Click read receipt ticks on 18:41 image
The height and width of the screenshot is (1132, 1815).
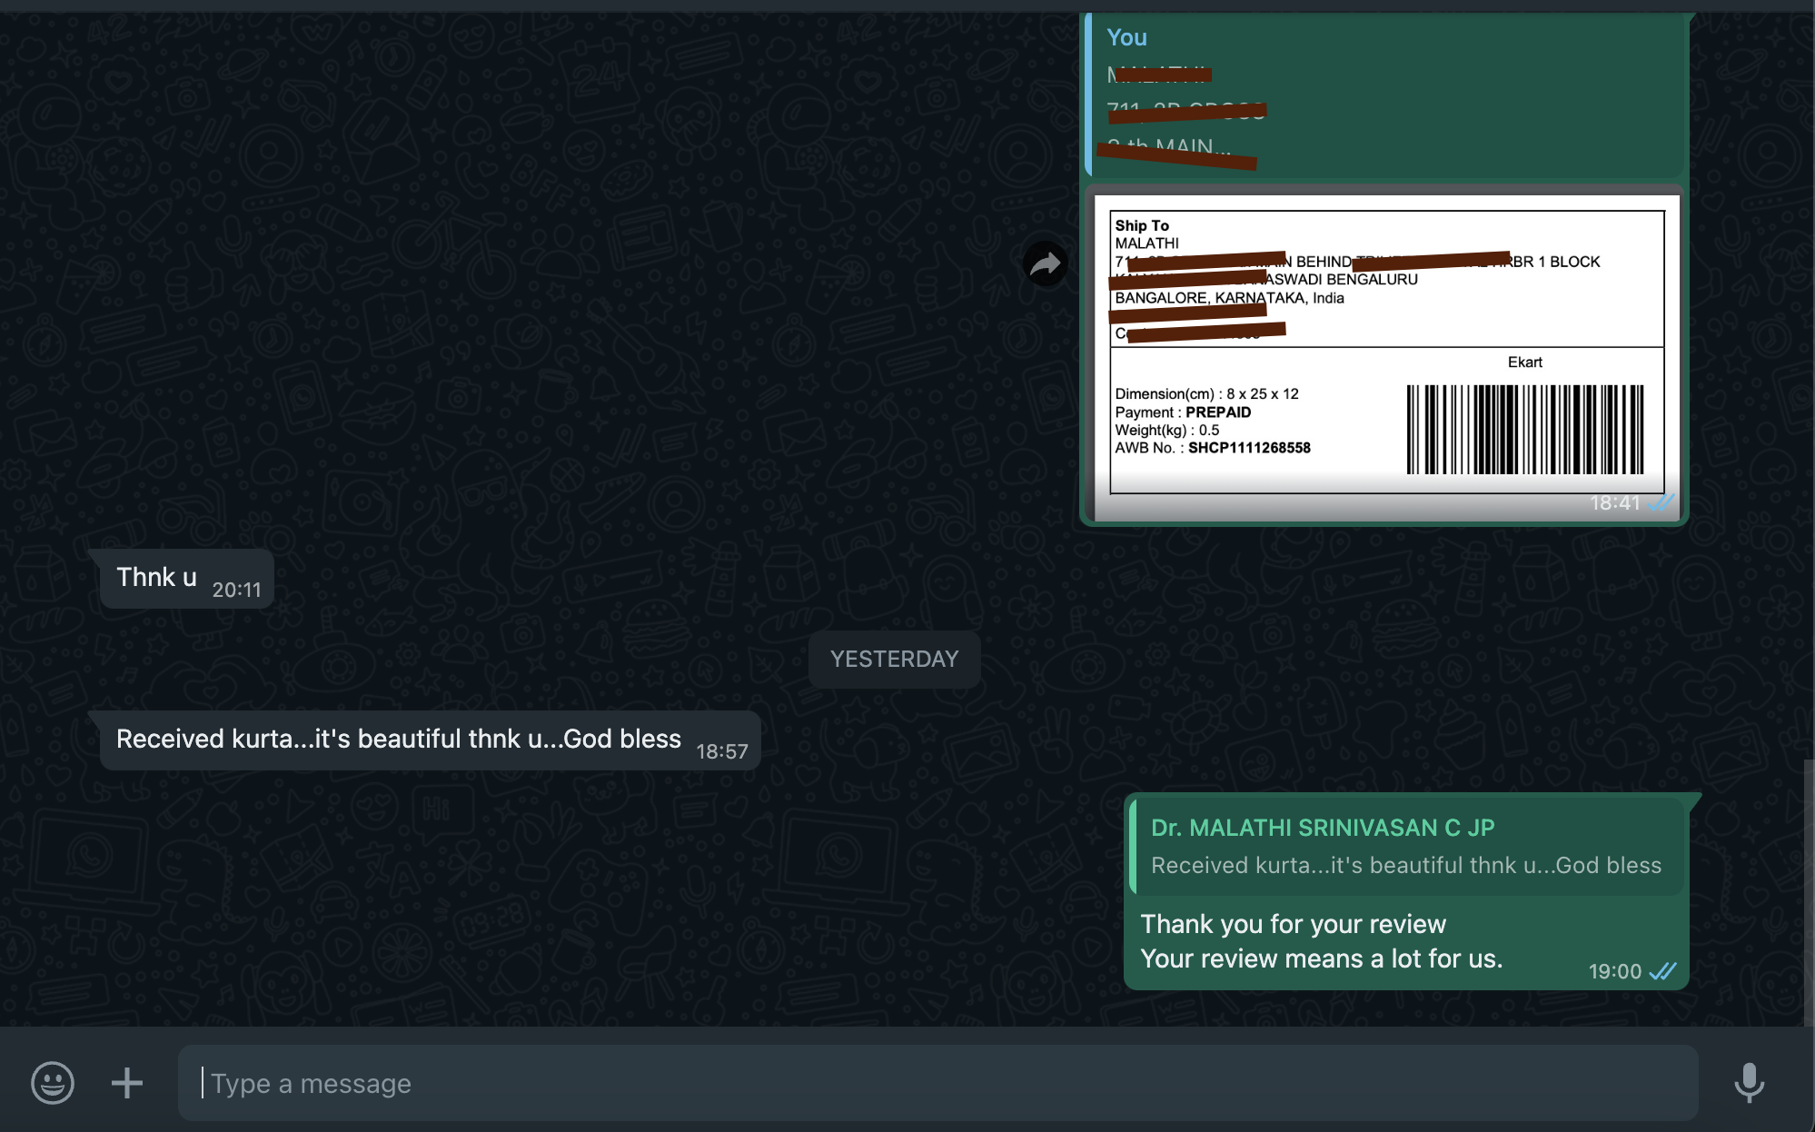pos(1661,502)
